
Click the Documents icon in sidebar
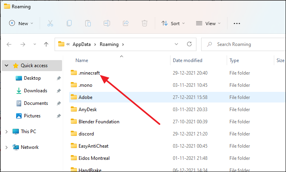click(x=19, y=103)
